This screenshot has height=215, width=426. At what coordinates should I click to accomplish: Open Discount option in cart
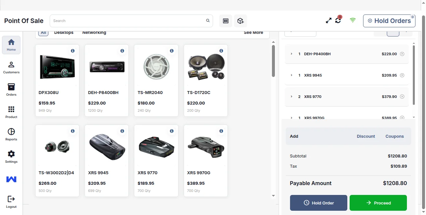point(366,136)
